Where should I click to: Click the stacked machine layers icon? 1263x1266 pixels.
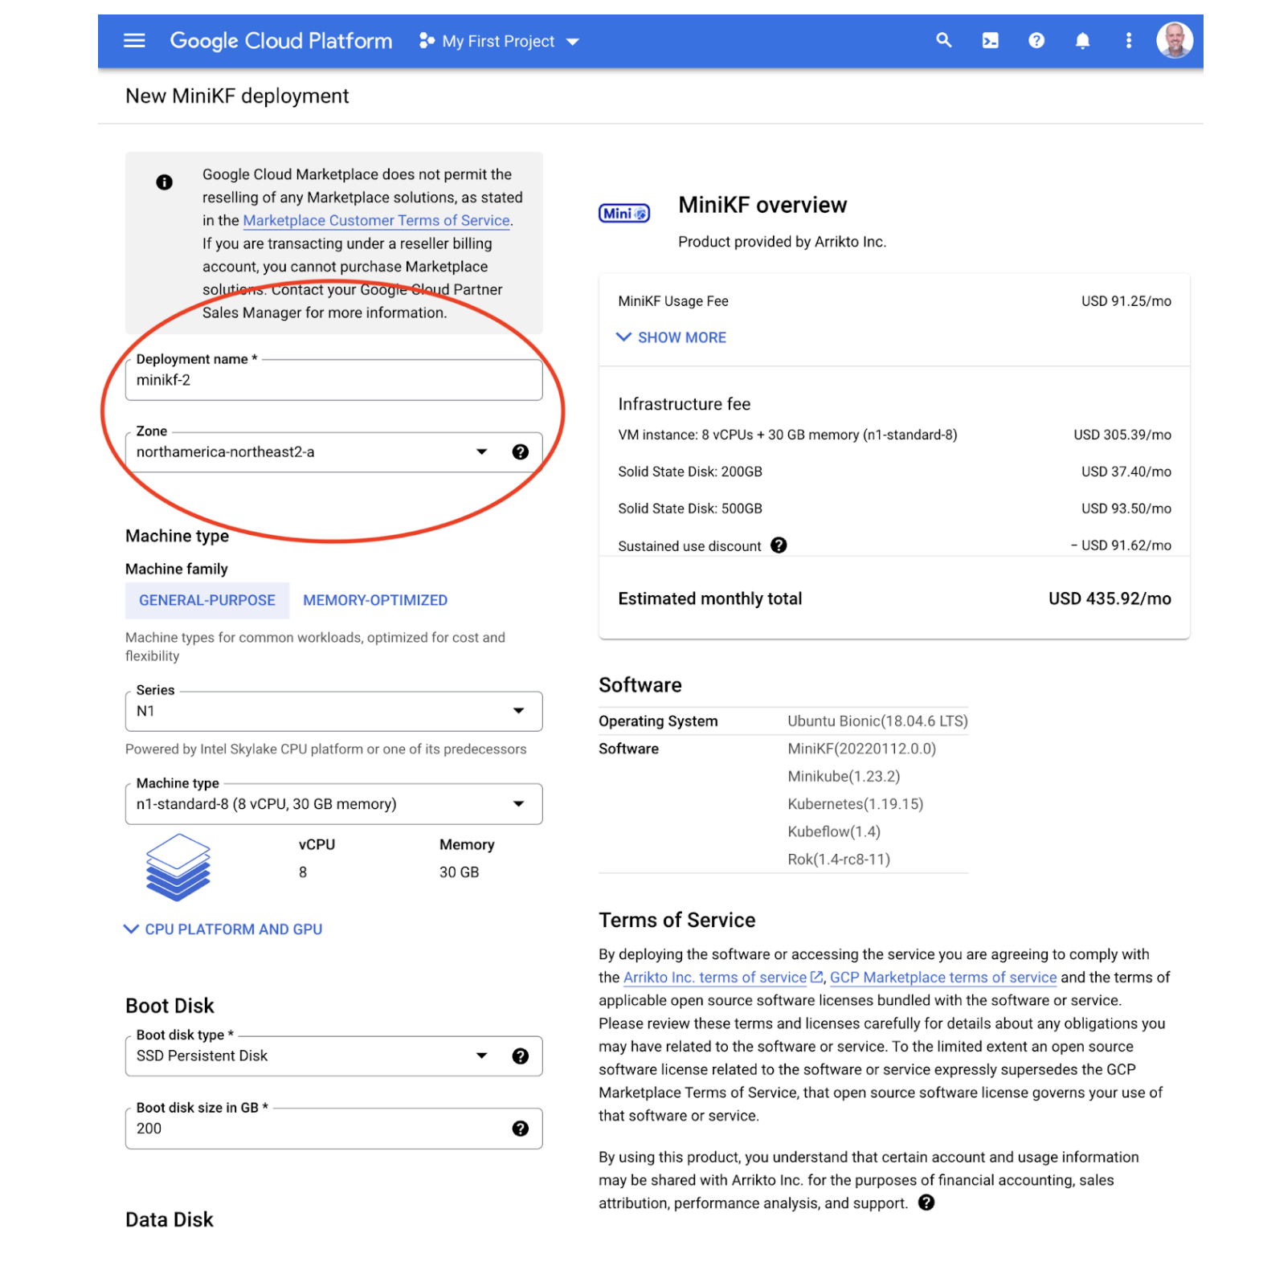point(178,867)
